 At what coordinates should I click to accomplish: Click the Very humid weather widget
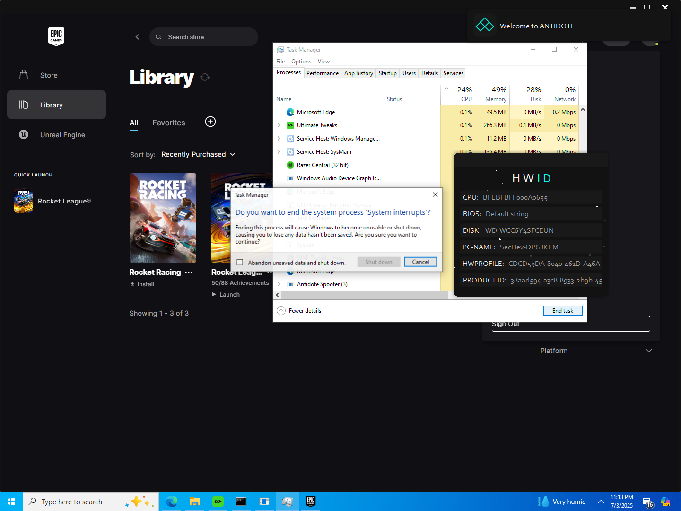tap(562, 502)
